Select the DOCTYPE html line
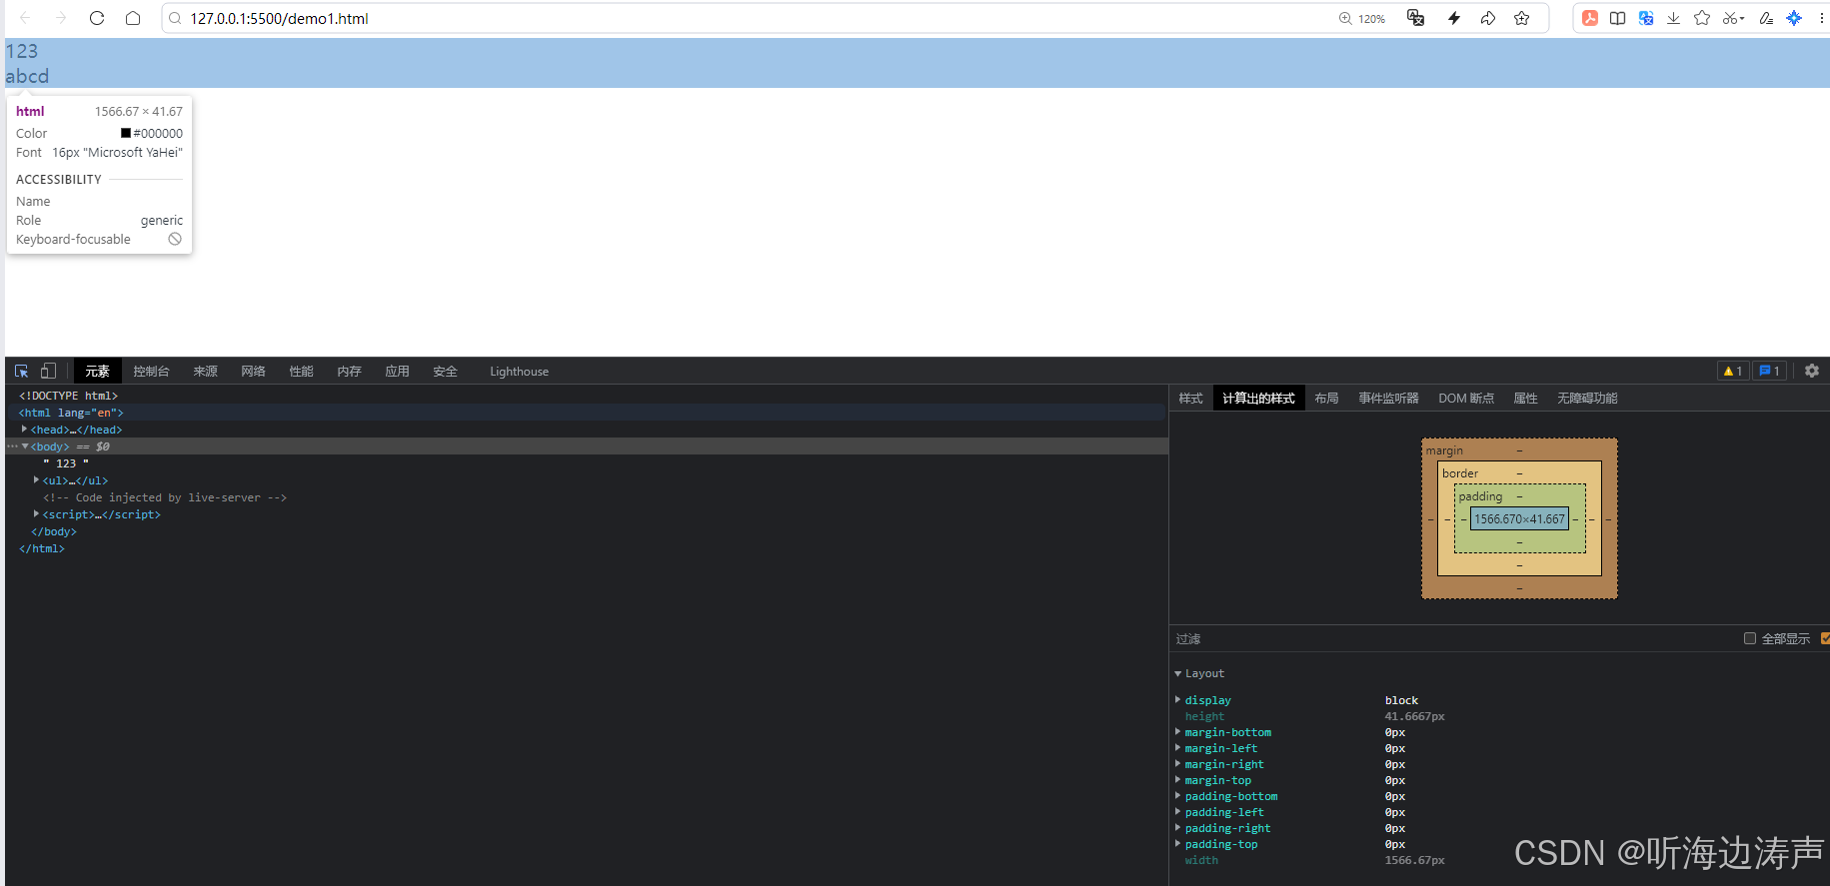This screenshot has width=1830, height=886. [x=68, y=396]
